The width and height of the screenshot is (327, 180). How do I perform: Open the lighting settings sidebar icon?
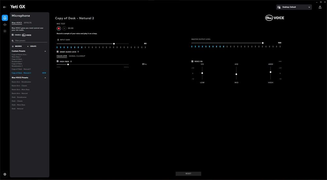5,31
